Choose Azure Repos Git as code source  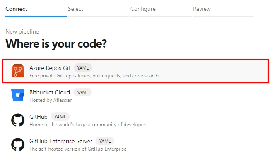point(136,71)
